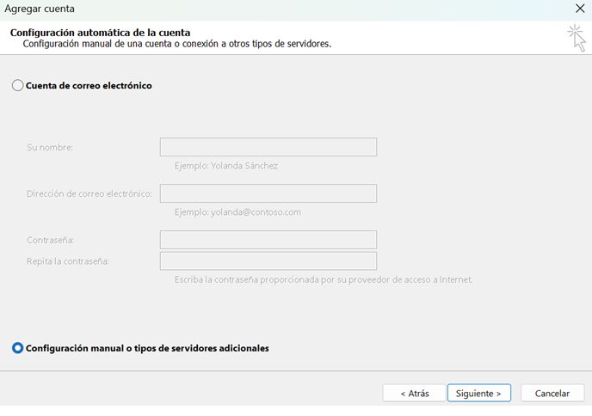Click the 'Ejemplo: yolanda@contoso.com' hint text
This screenshot has width=592, height=416.
click(x=237, y=212)
